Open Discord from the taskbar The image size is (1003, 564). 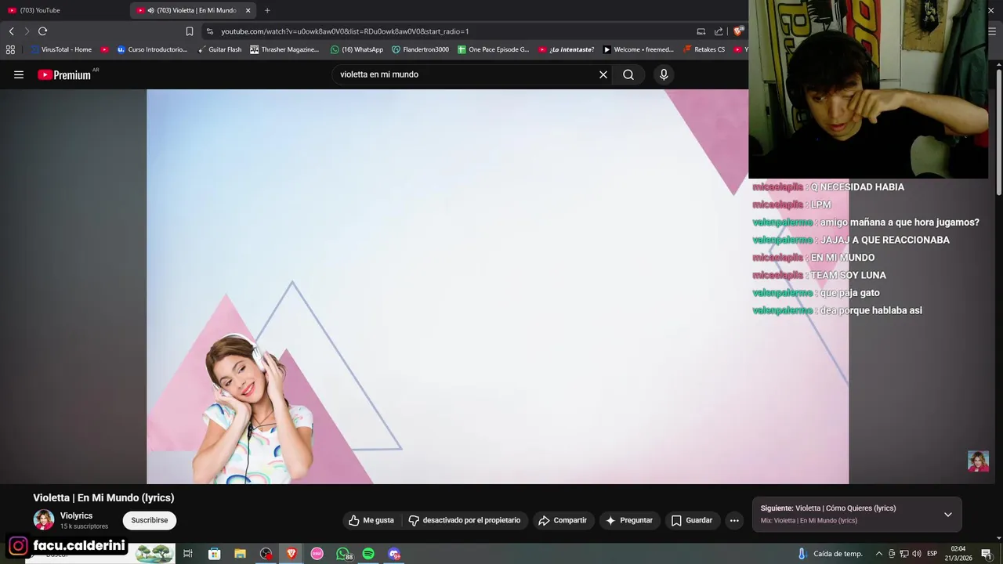click(394, 554)
